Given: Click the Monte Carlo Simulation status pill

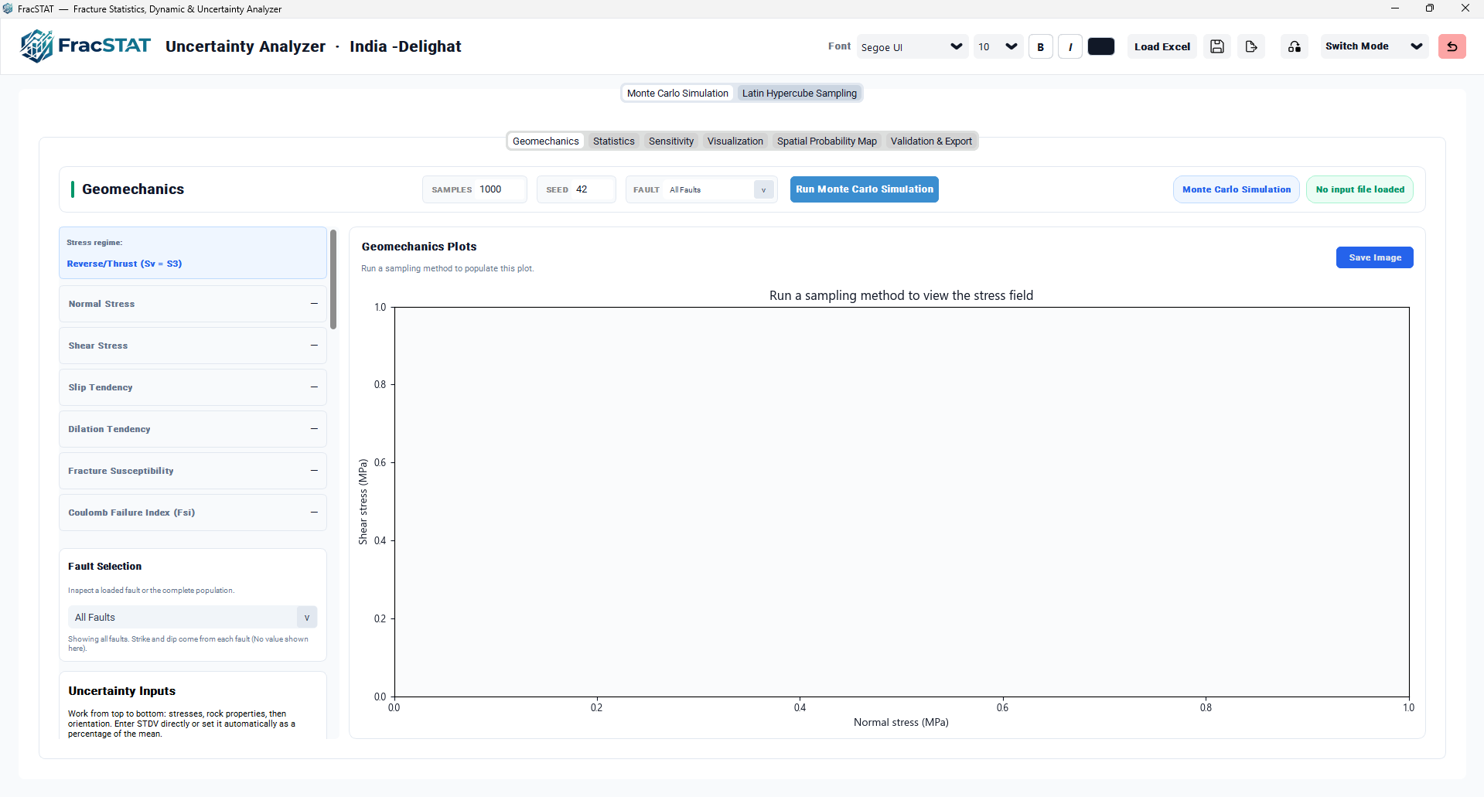Looking at the screenshot, I should point(1237,189).
